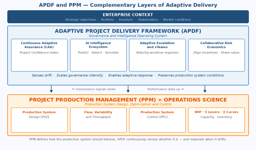Select the 'ENTERPRISE CONTEXT' heading

128,15
